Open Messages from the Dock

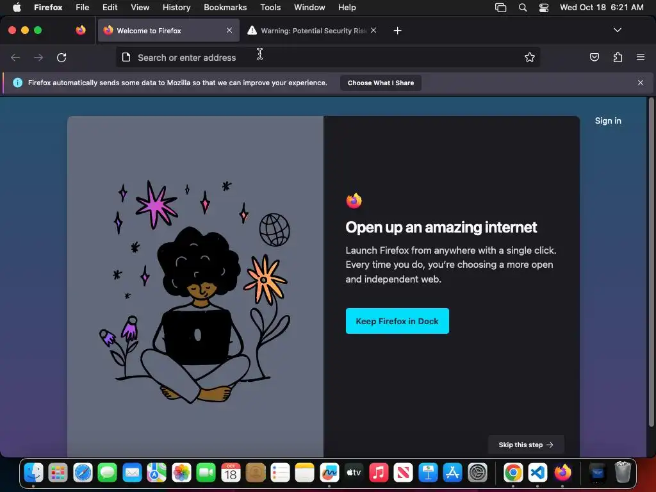(x=108, y=473)
